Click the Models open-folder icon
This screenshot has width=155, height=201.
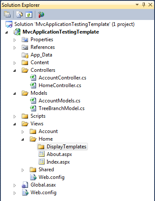(x=25, y=93)
